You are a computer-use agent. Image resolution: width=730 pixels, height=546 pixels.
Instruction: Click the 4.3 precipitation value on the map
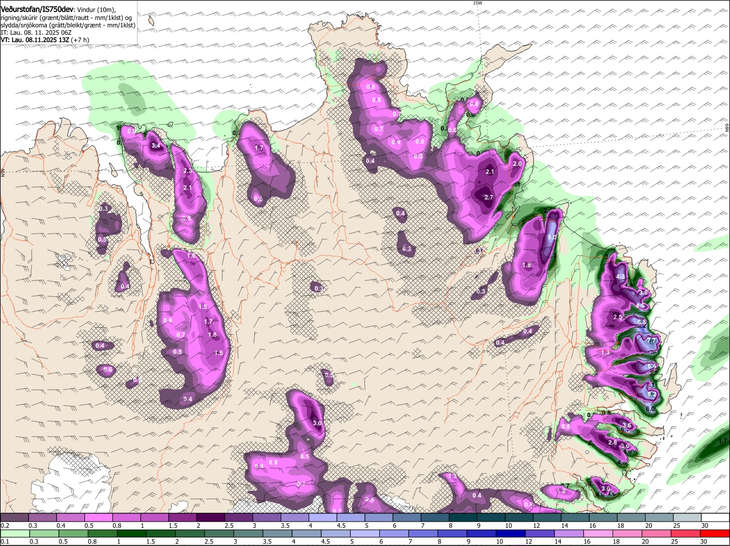point(621,276)
